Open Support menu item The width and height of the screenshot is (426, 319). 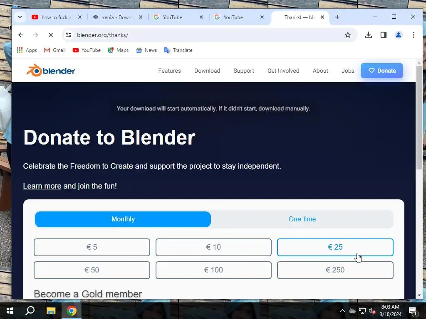click(x=244, y=71)
